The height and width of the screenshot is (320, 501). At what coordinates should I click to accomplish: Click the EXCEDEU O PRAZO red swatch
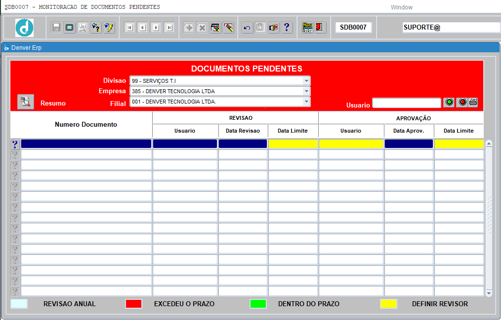[x=134, y=304]
